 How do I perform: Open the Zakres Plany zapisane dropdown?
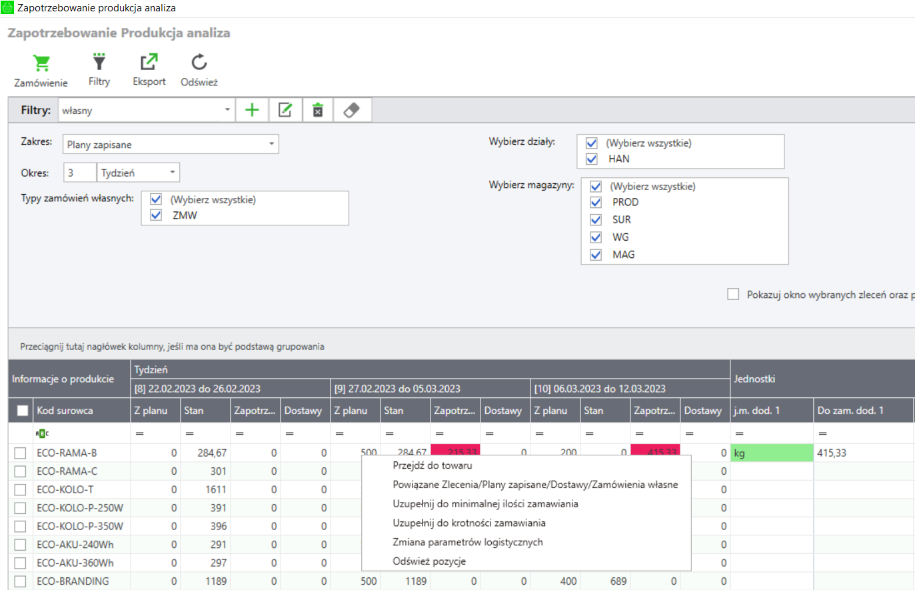click(x=271, y=144)
